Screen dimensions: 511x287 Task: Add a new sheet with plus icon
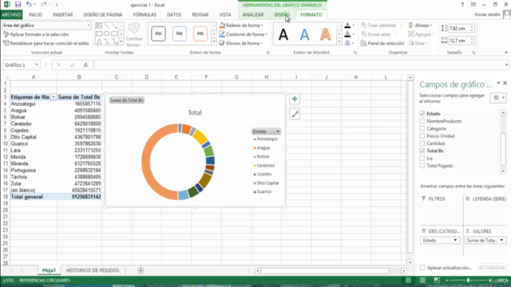(141, 270)
